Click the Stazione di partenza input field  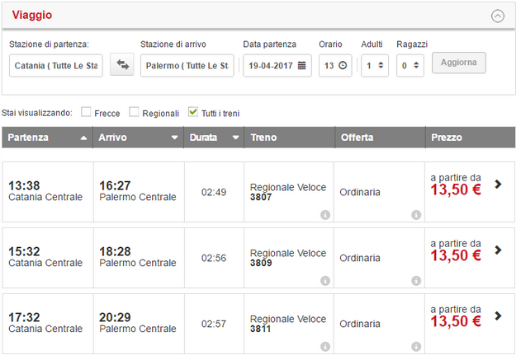(x=55, y=65)
